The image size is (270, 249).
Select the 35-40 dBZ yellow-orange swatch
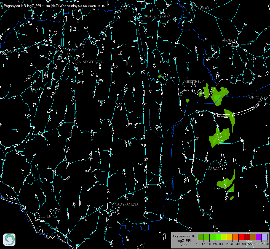click(229, 237)
